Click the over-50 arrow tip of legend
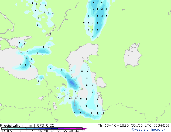This screenshot has height=132, width=171. click(85, 128)
